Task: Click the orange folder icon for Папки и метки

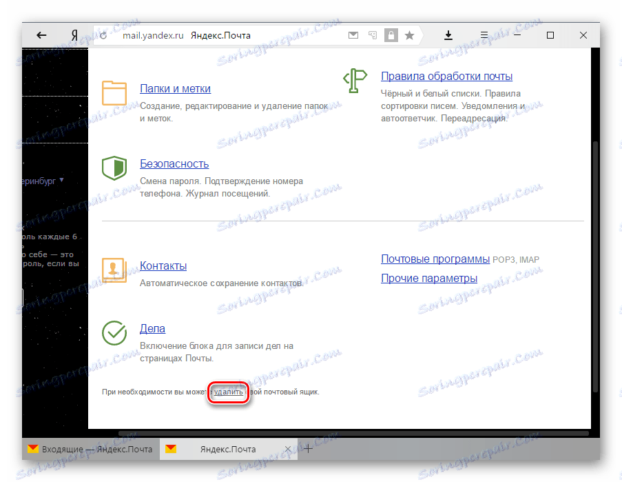Action: point(114,93)
